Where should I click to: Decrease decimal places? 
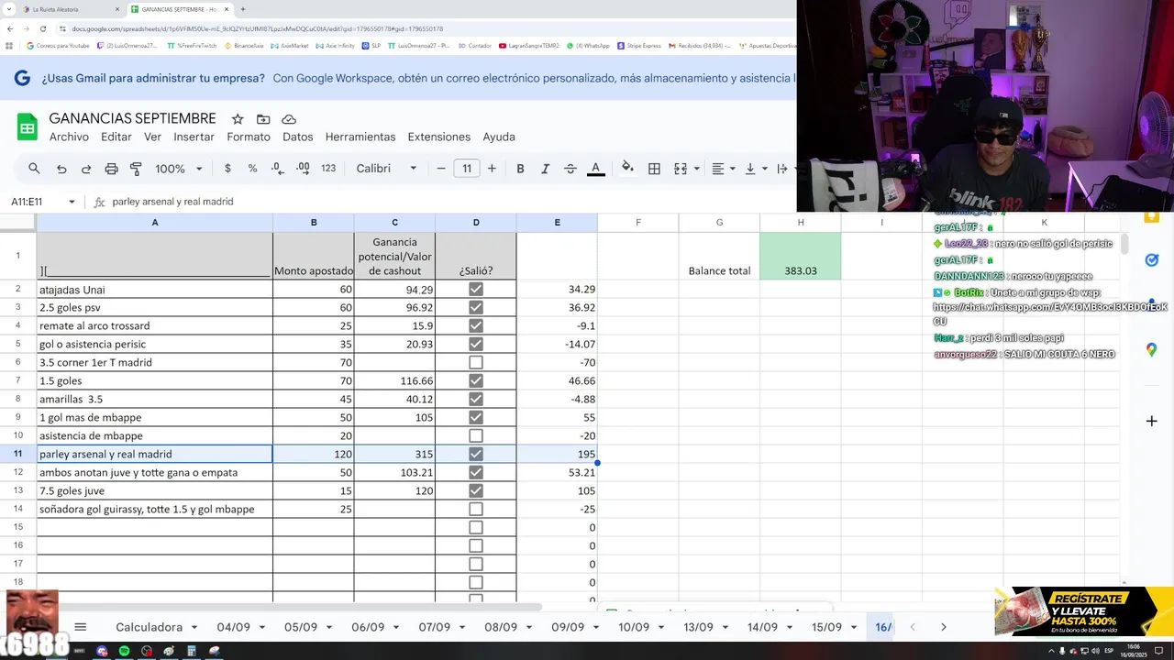point(278,169)
